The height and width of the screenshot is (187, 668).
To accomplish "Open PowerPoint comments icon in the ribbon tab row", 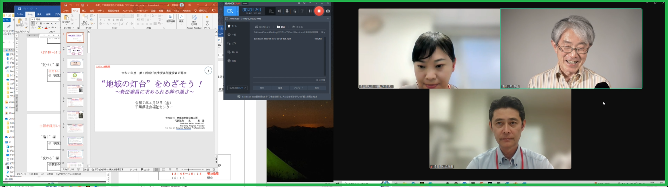I will [214, 10].
